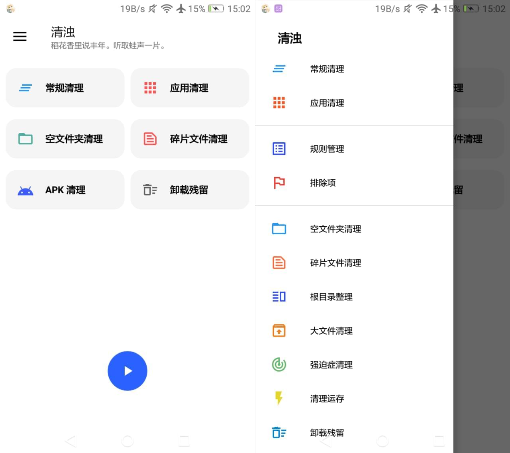
Task: Open 卸载残留 card on main screen
Action: click(x=190, y=190)
